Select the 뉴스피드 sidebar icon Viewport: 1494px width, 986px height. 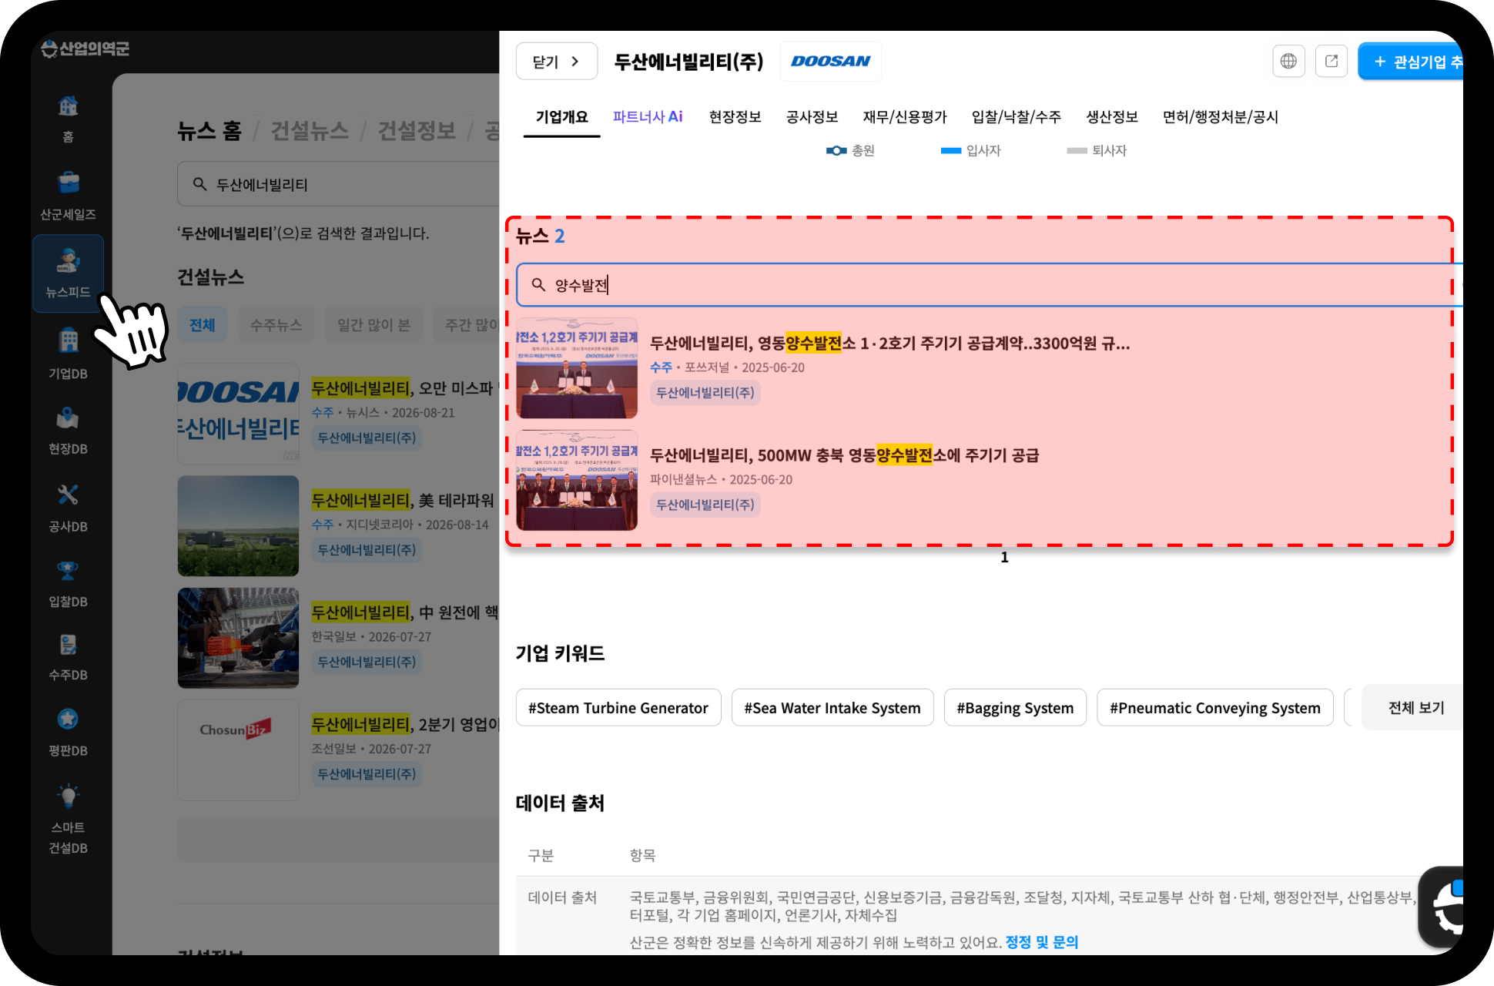[x=68, y=273]
